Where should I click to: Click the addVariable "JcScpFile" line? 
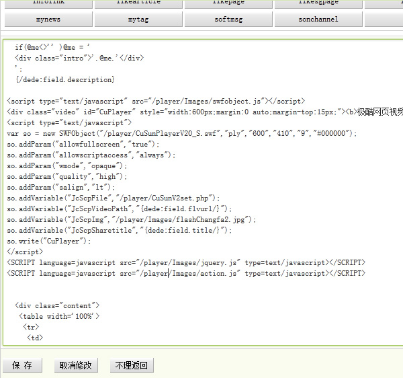point(114,198)
